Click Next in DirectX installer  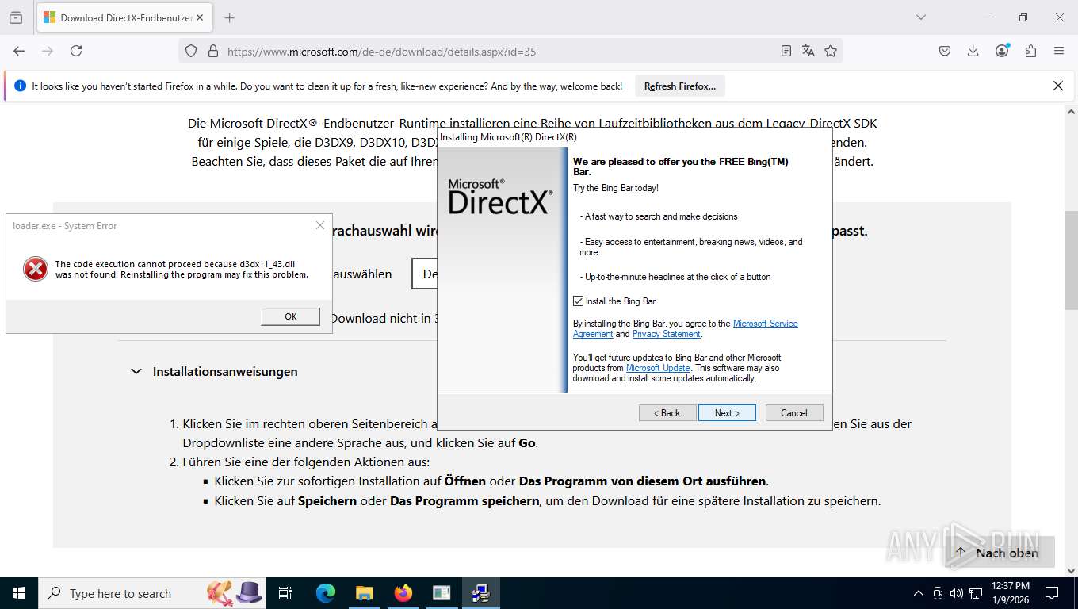click(x=727, y=412)
